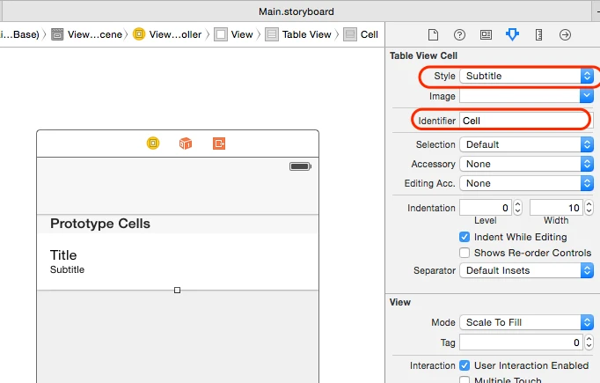Viewport: 600px width, 383px height.
Task: Select the orange First Responder cube icon
Action: click(x=186, y=144)
